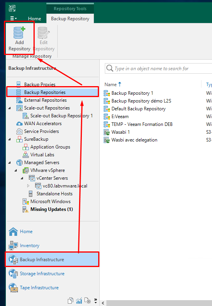Click the Storage Infrastructure icon

coord(13,274)
